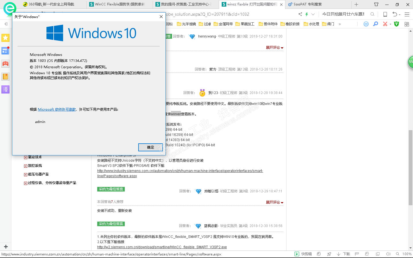Open the dropdown chevron beside the lightning icon
The height and width of the screenshot is (258, 413).
[x=313, y=14]
